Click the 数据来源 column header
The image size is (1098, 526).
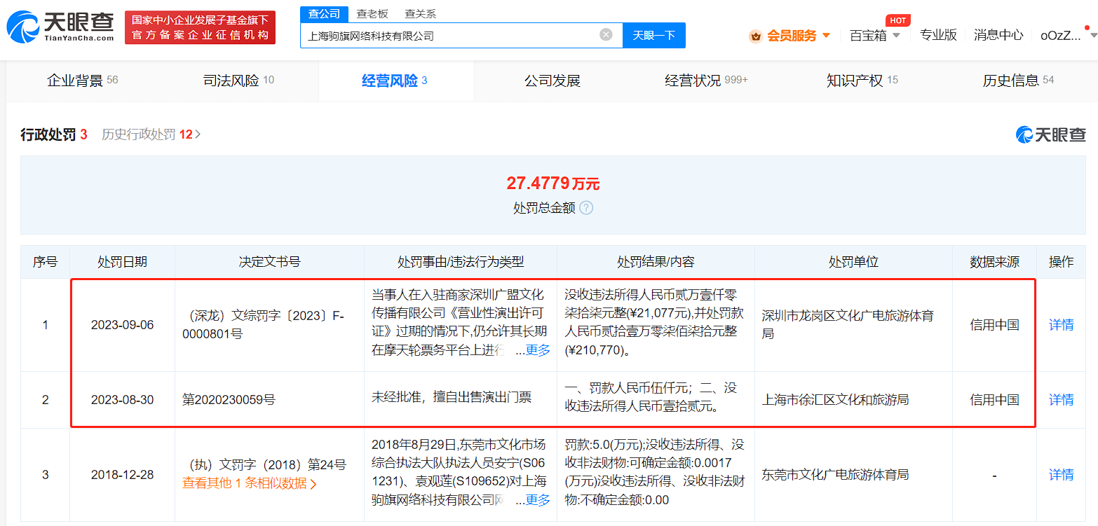994,262
